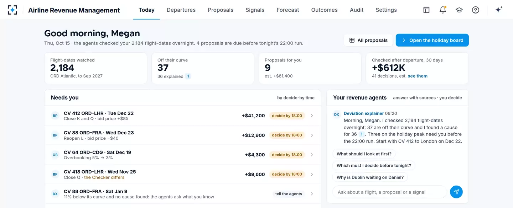Switch to the Today tab

(x=146, y=10)
